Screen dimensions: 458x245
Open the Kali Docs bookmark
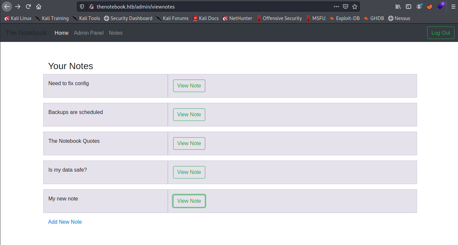tap(206, 18)
